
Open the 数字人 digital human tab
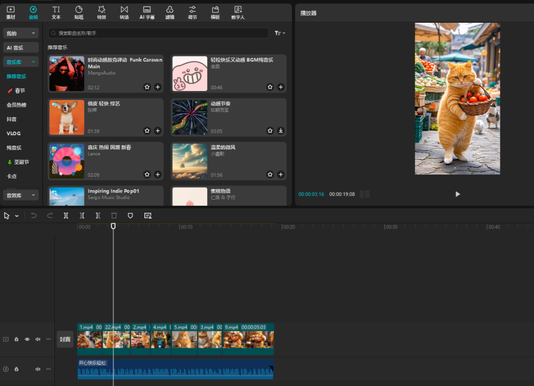[x=238, y=12]
